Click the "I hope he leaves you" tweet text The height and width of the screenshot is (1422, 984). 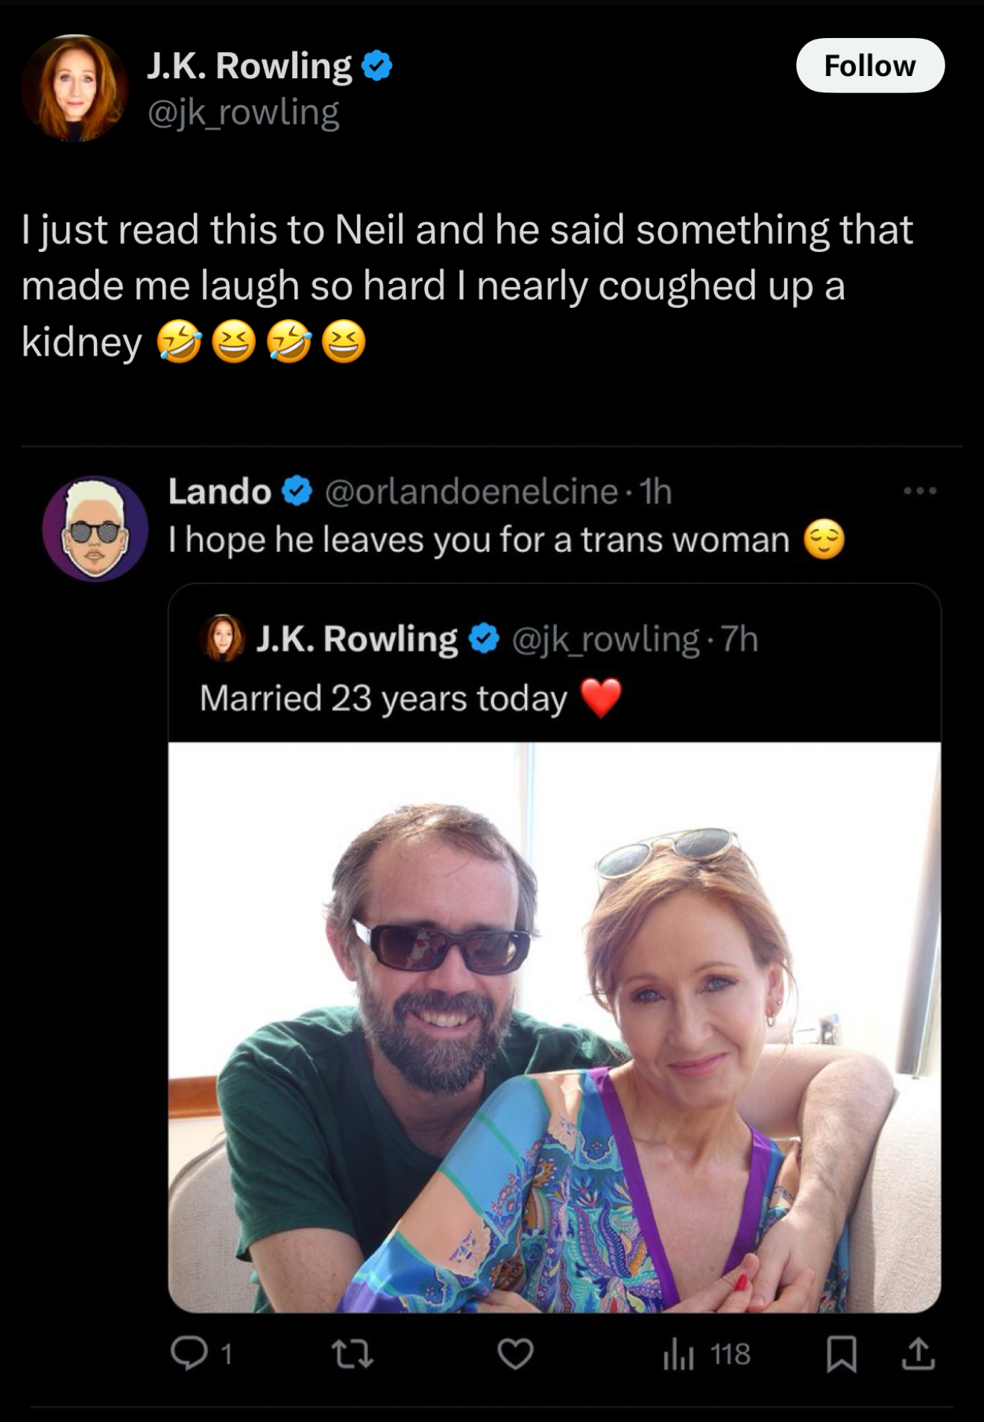pyautogui.click(x=479, y=540)
